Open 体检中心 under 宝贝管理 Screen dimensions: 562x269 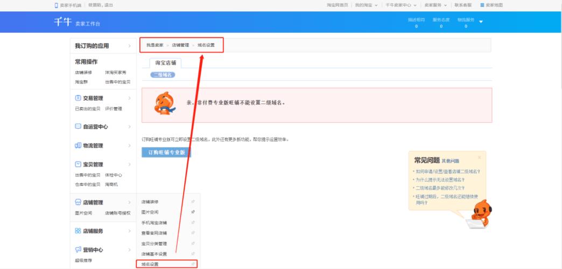click(114, 175)
